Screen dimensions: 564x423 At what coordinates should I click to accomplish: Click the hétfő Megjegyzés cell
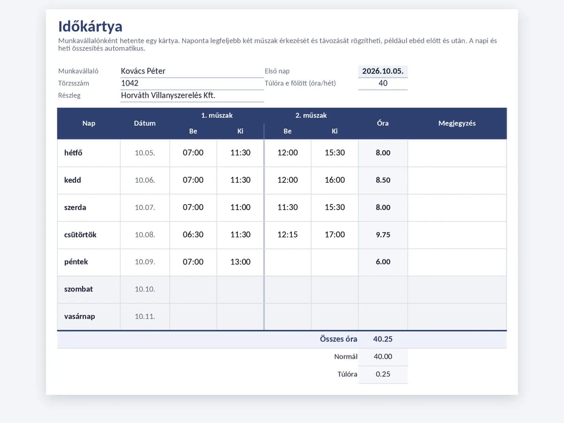457,153
